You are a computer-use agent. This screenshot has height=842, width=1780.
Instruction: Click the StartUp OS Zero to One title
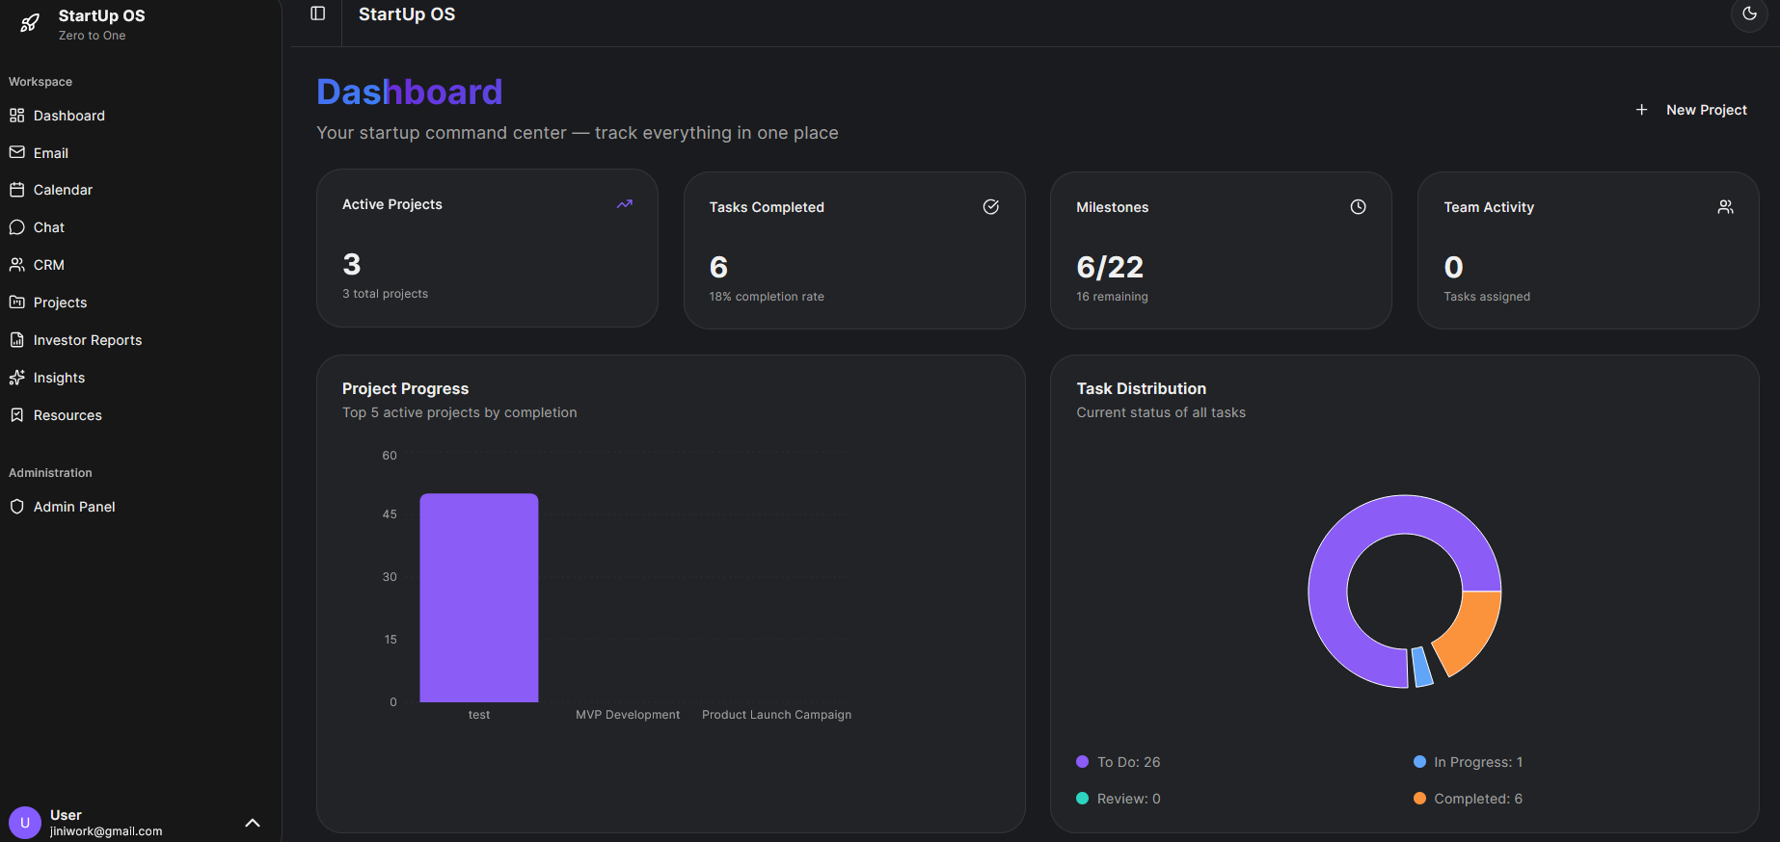(x=101, y=24)
